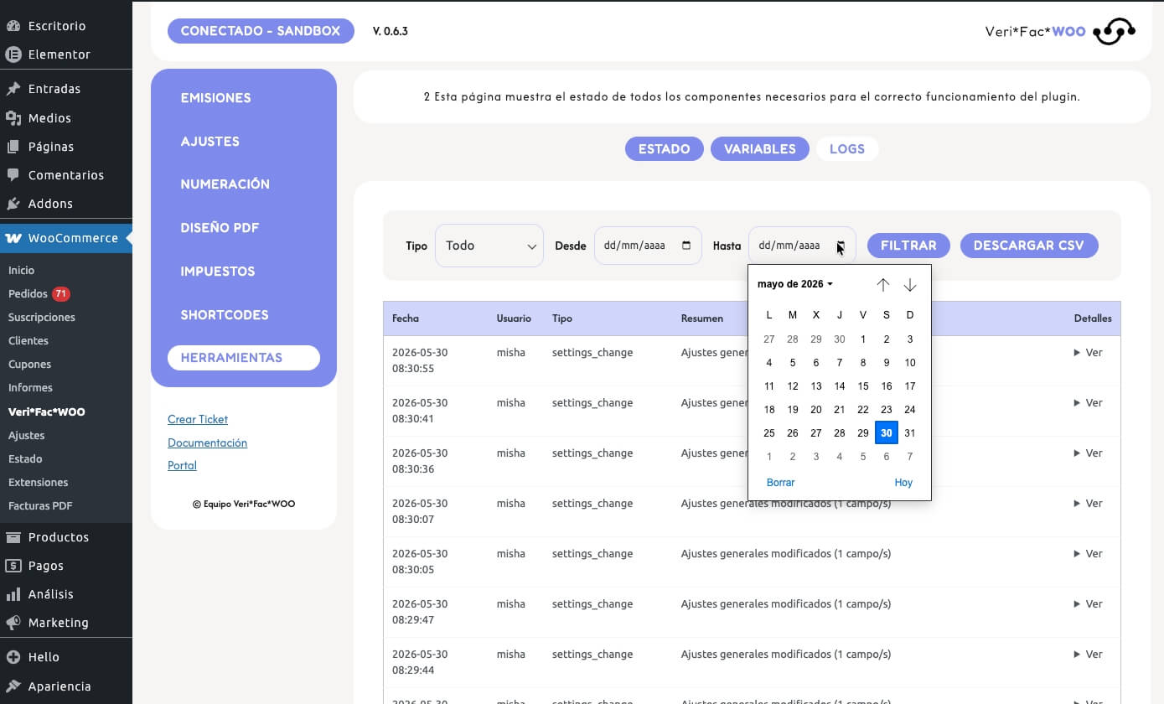This screenshot has width=1164, height=704.
Task: Open the Crear Ticket link
Action: 198,419
